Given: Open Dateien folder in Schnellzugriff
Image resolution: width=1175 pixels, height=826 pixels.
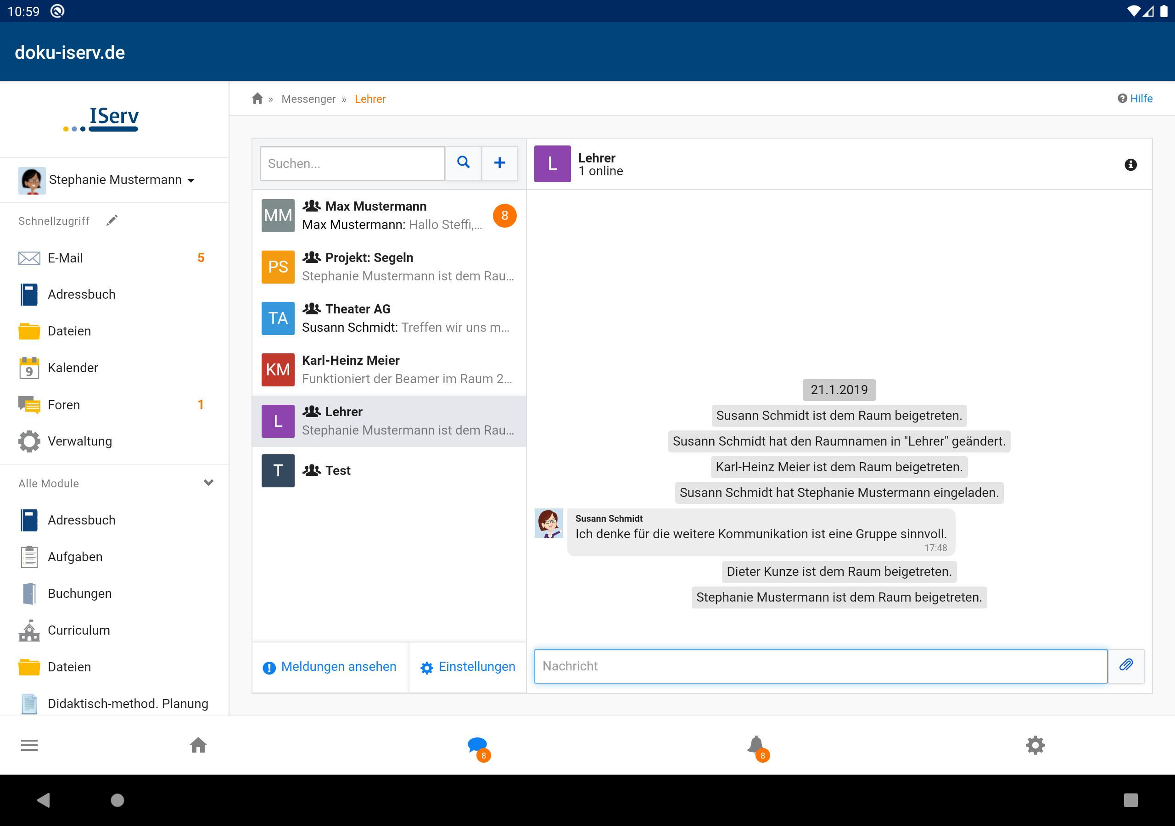Looking at the screenshot, I should [114, 331].
